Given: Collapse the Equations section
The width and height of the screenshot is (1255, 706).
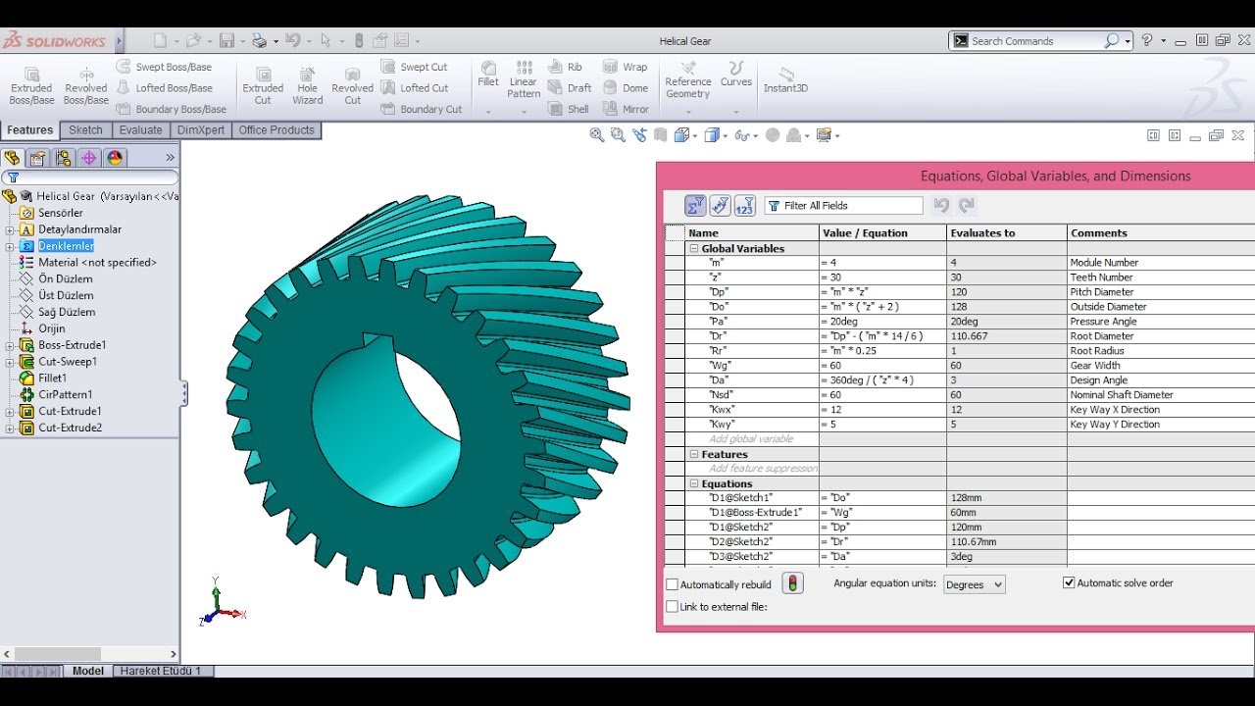Looking at the screenshot, I should click(693, 482).
